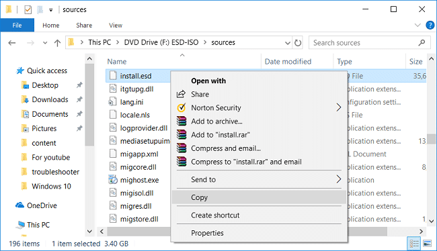Sort by the Name column header

click(x=117, y=62)
